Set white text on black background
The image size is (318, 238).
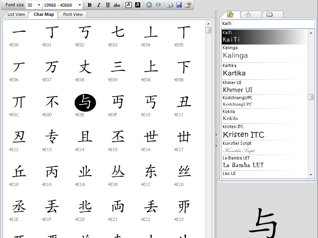(x=138, y=5)
